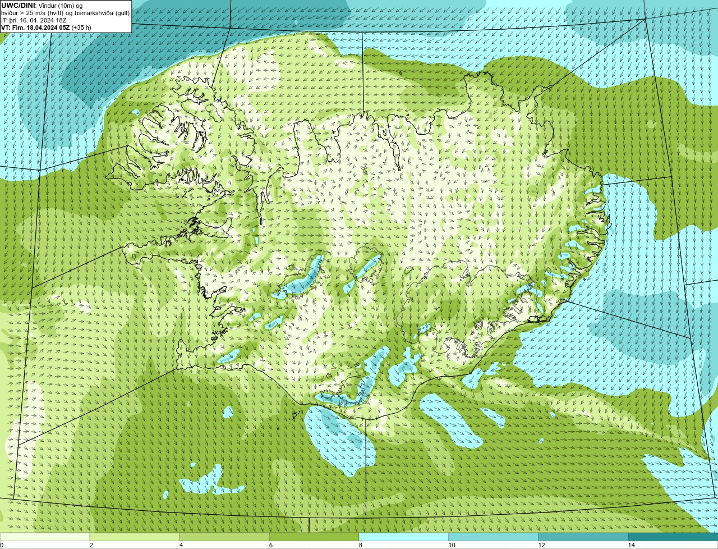
Task: Click the scale label "0"
Action: [2, 545]
